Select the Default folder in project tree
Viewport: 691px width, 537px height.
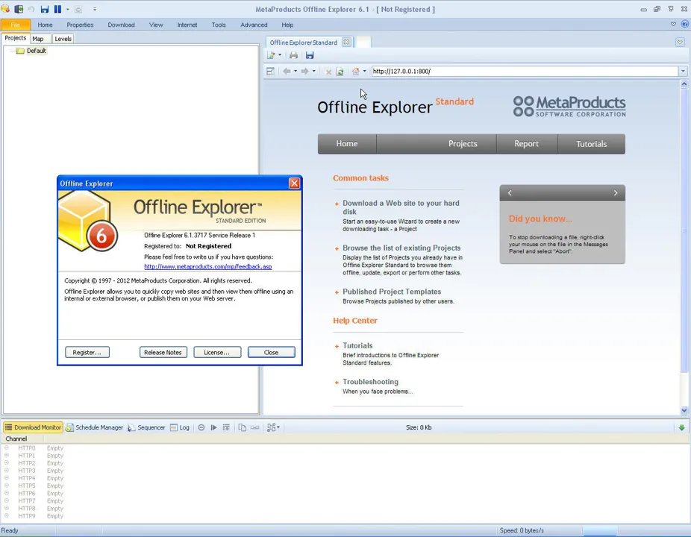point(36,51)
